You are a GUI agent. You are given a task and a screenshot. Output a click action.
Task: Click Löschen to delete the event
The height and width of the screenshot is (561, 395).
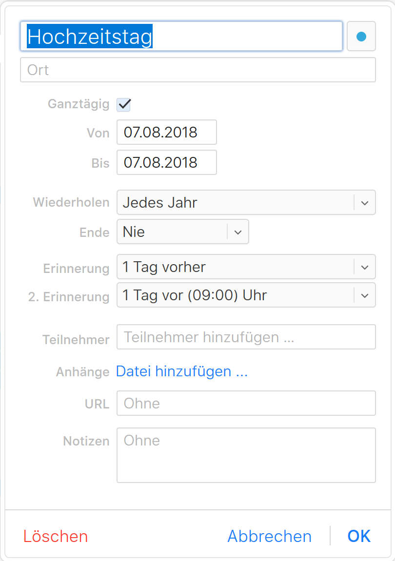[55, 536]
